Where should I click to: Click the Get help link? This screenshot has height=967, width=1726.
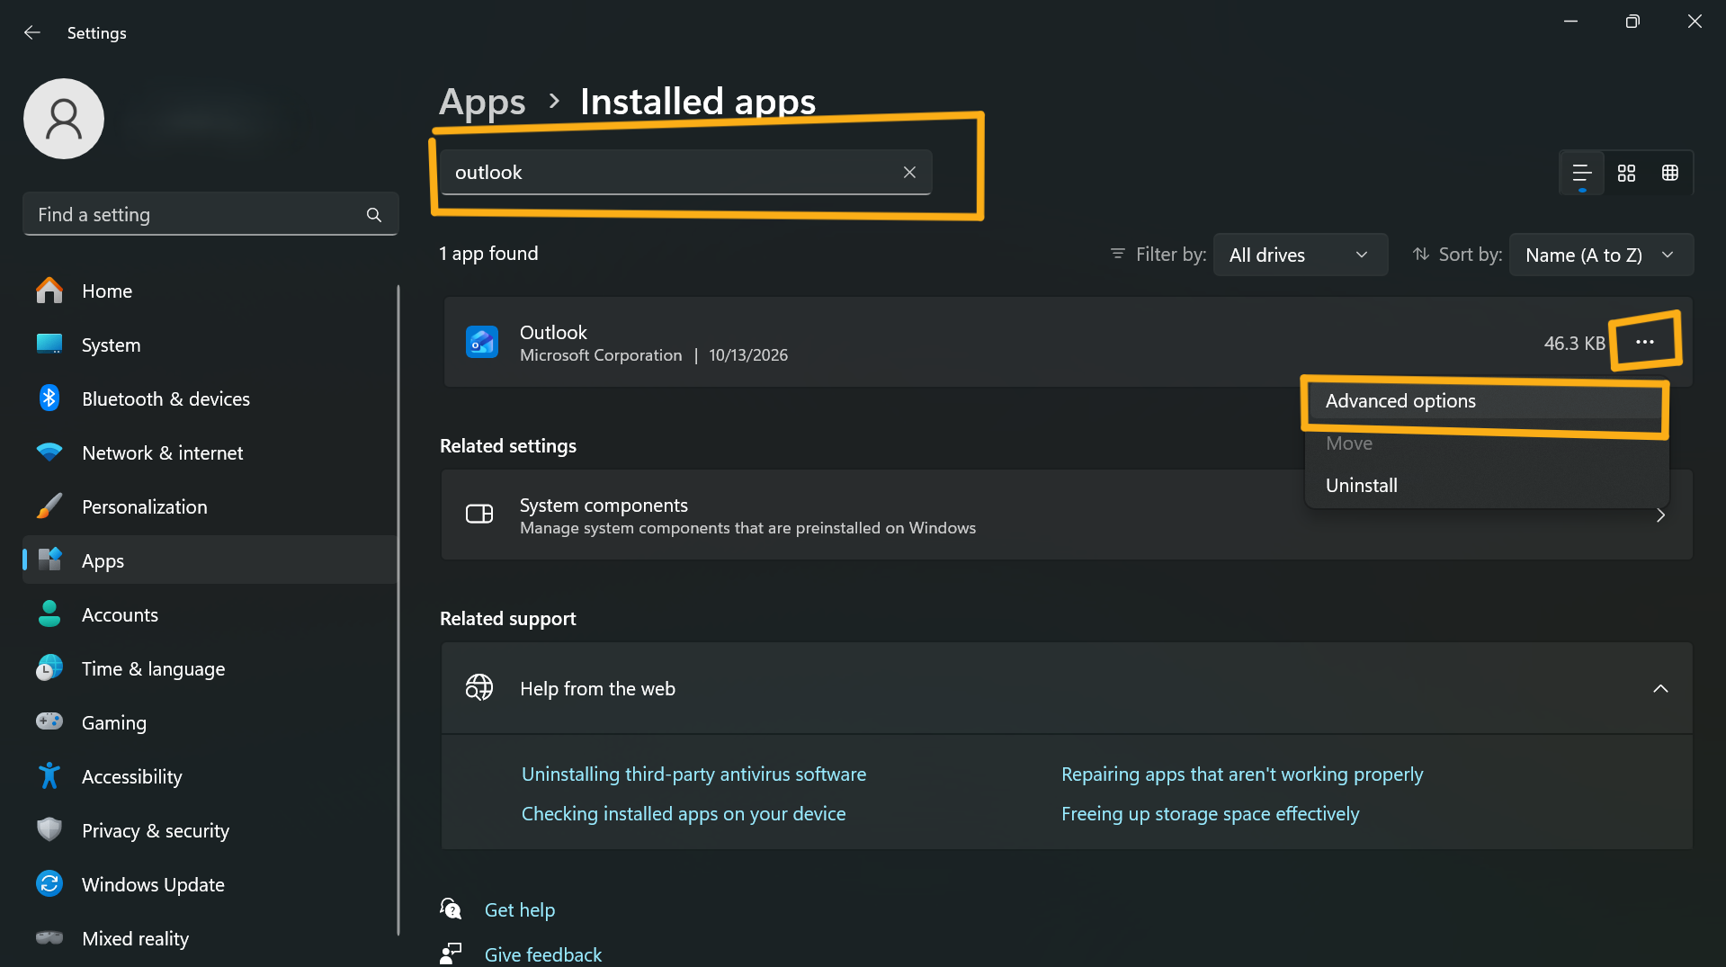coord(520,909)
